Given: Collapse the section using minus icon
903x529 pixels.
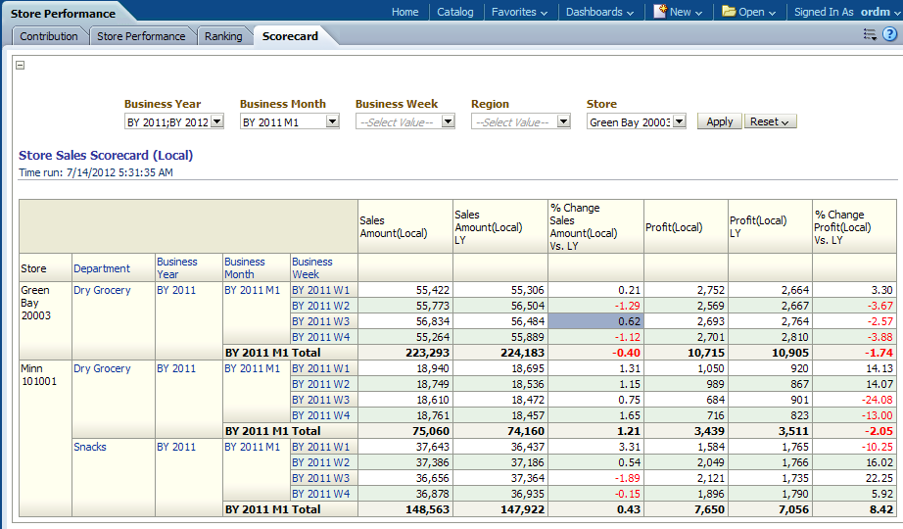Looking at the screenshot, I should coord(21,66).
